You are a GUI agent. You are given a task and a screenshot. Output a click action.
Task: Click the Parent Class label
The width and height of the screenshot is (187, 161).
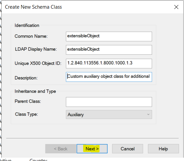click(28, 101)
